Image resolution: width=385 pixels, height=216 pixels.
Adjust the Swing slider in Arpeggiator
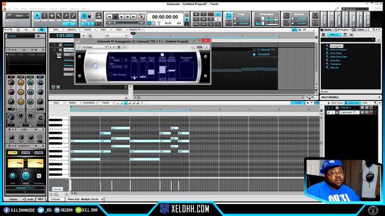[151, 70]
